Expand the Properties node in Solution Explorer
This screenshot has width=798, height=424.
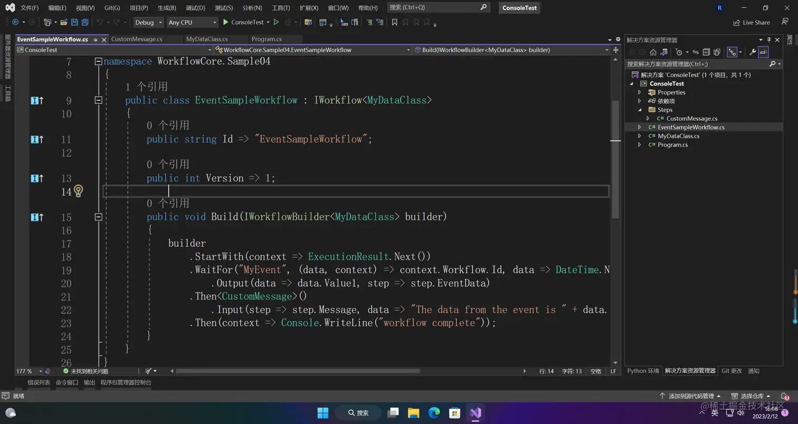(x=640, y=92)
